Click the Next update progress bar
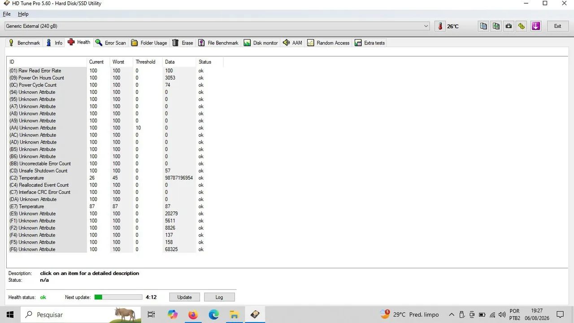This screenshot has width=574, height=323. click(118, 297)
